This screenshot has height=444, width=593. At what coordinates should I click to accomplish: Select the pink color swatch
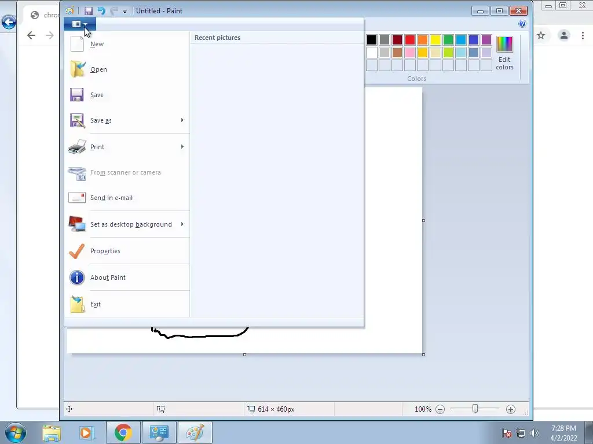click(x=410, y=53)
